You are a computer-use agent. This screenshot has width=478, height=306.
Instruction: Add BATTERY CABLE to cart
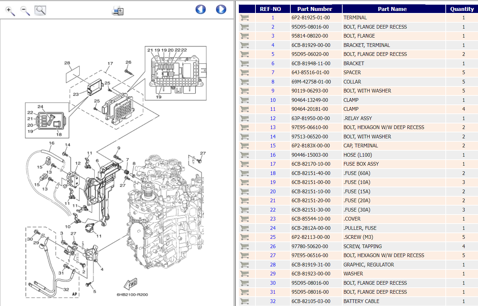coord(245,301)
